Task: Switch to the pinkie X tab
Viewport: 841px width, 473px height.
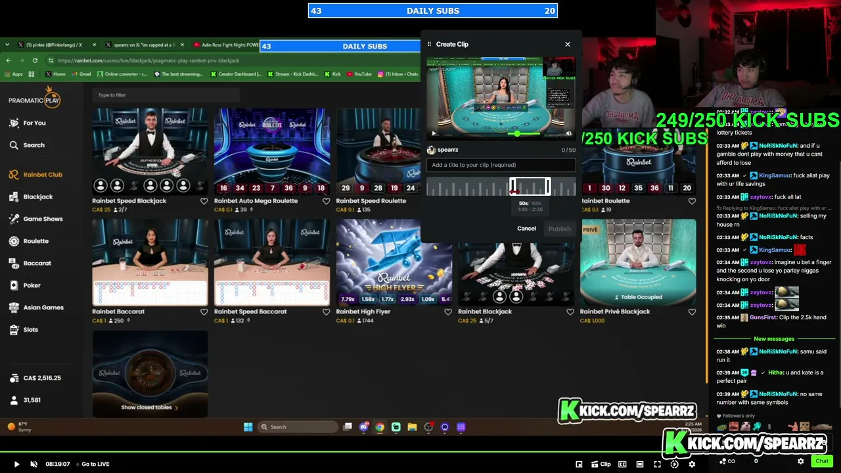Action: tap(54, 45)
